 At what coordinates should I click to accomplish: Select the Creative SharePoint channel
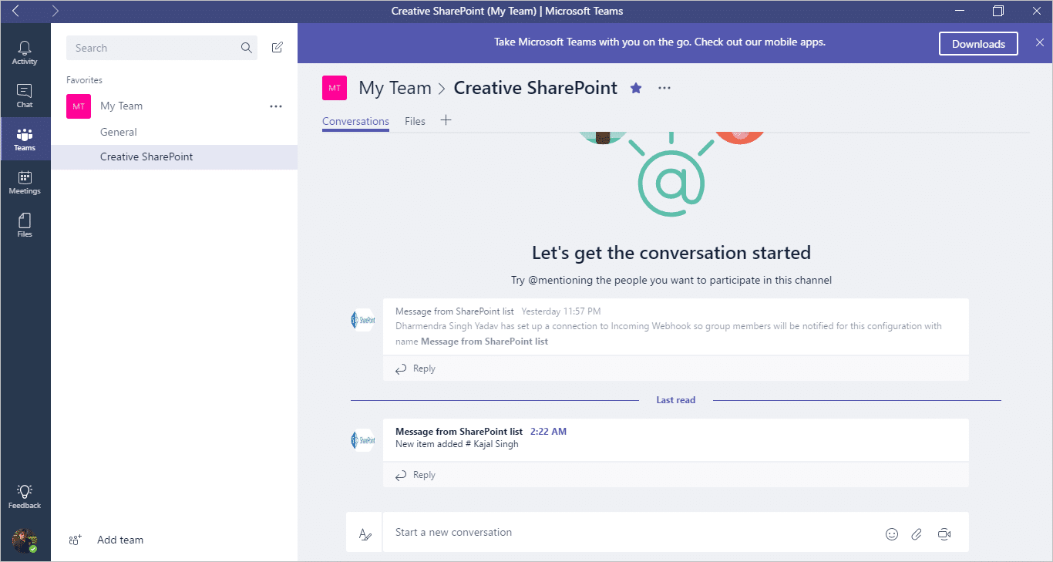click(174, 156)
